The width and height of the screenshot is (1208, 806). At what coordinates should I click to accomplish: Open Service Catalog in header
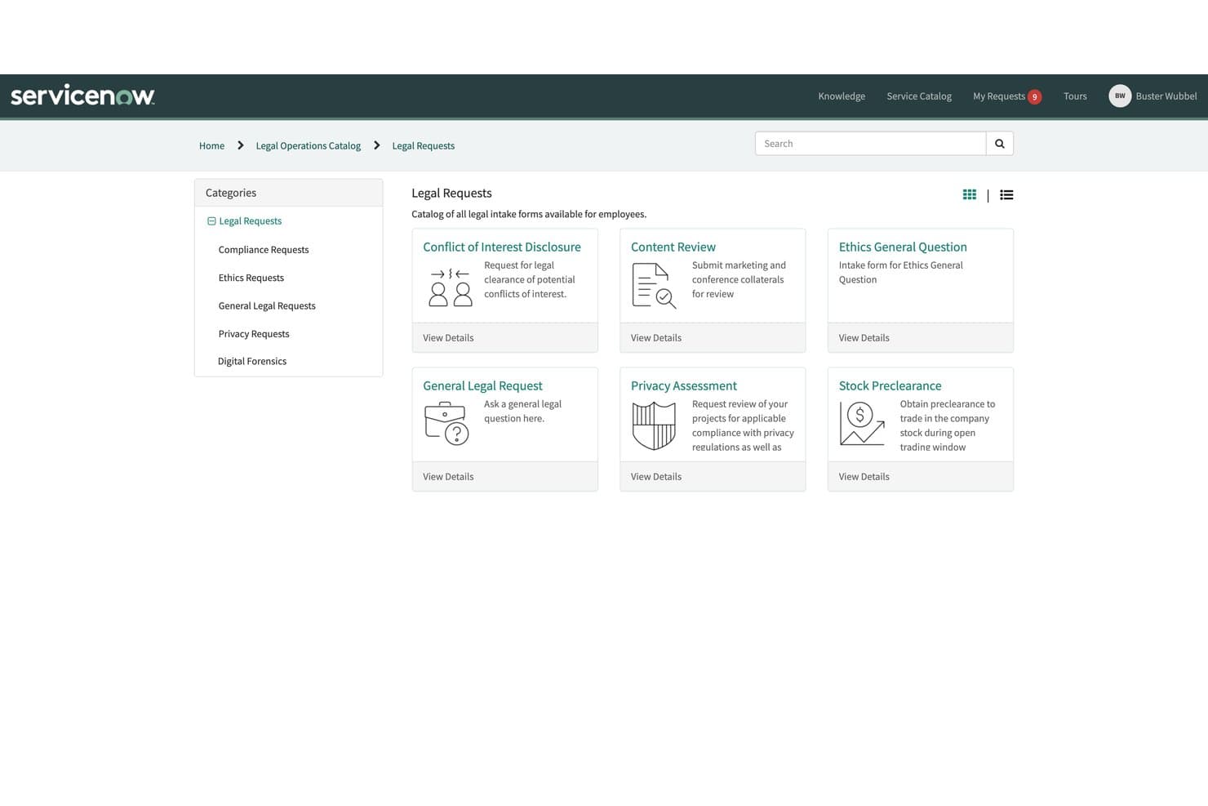click(x=919, y=96)
